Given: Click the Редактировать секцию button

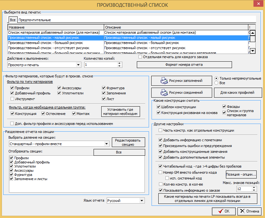Looking at the screenshot, I should pos(128,142).
